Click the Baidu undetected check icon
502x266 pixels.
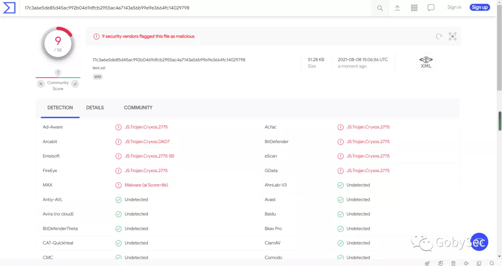pos(340,214)
